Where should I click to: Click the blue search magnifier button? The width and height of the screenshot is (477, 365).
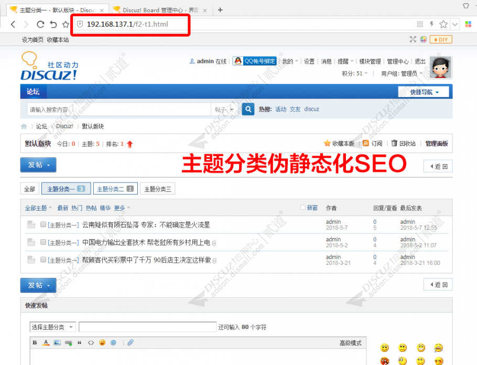pyautogui.click(x=248, y=109)
